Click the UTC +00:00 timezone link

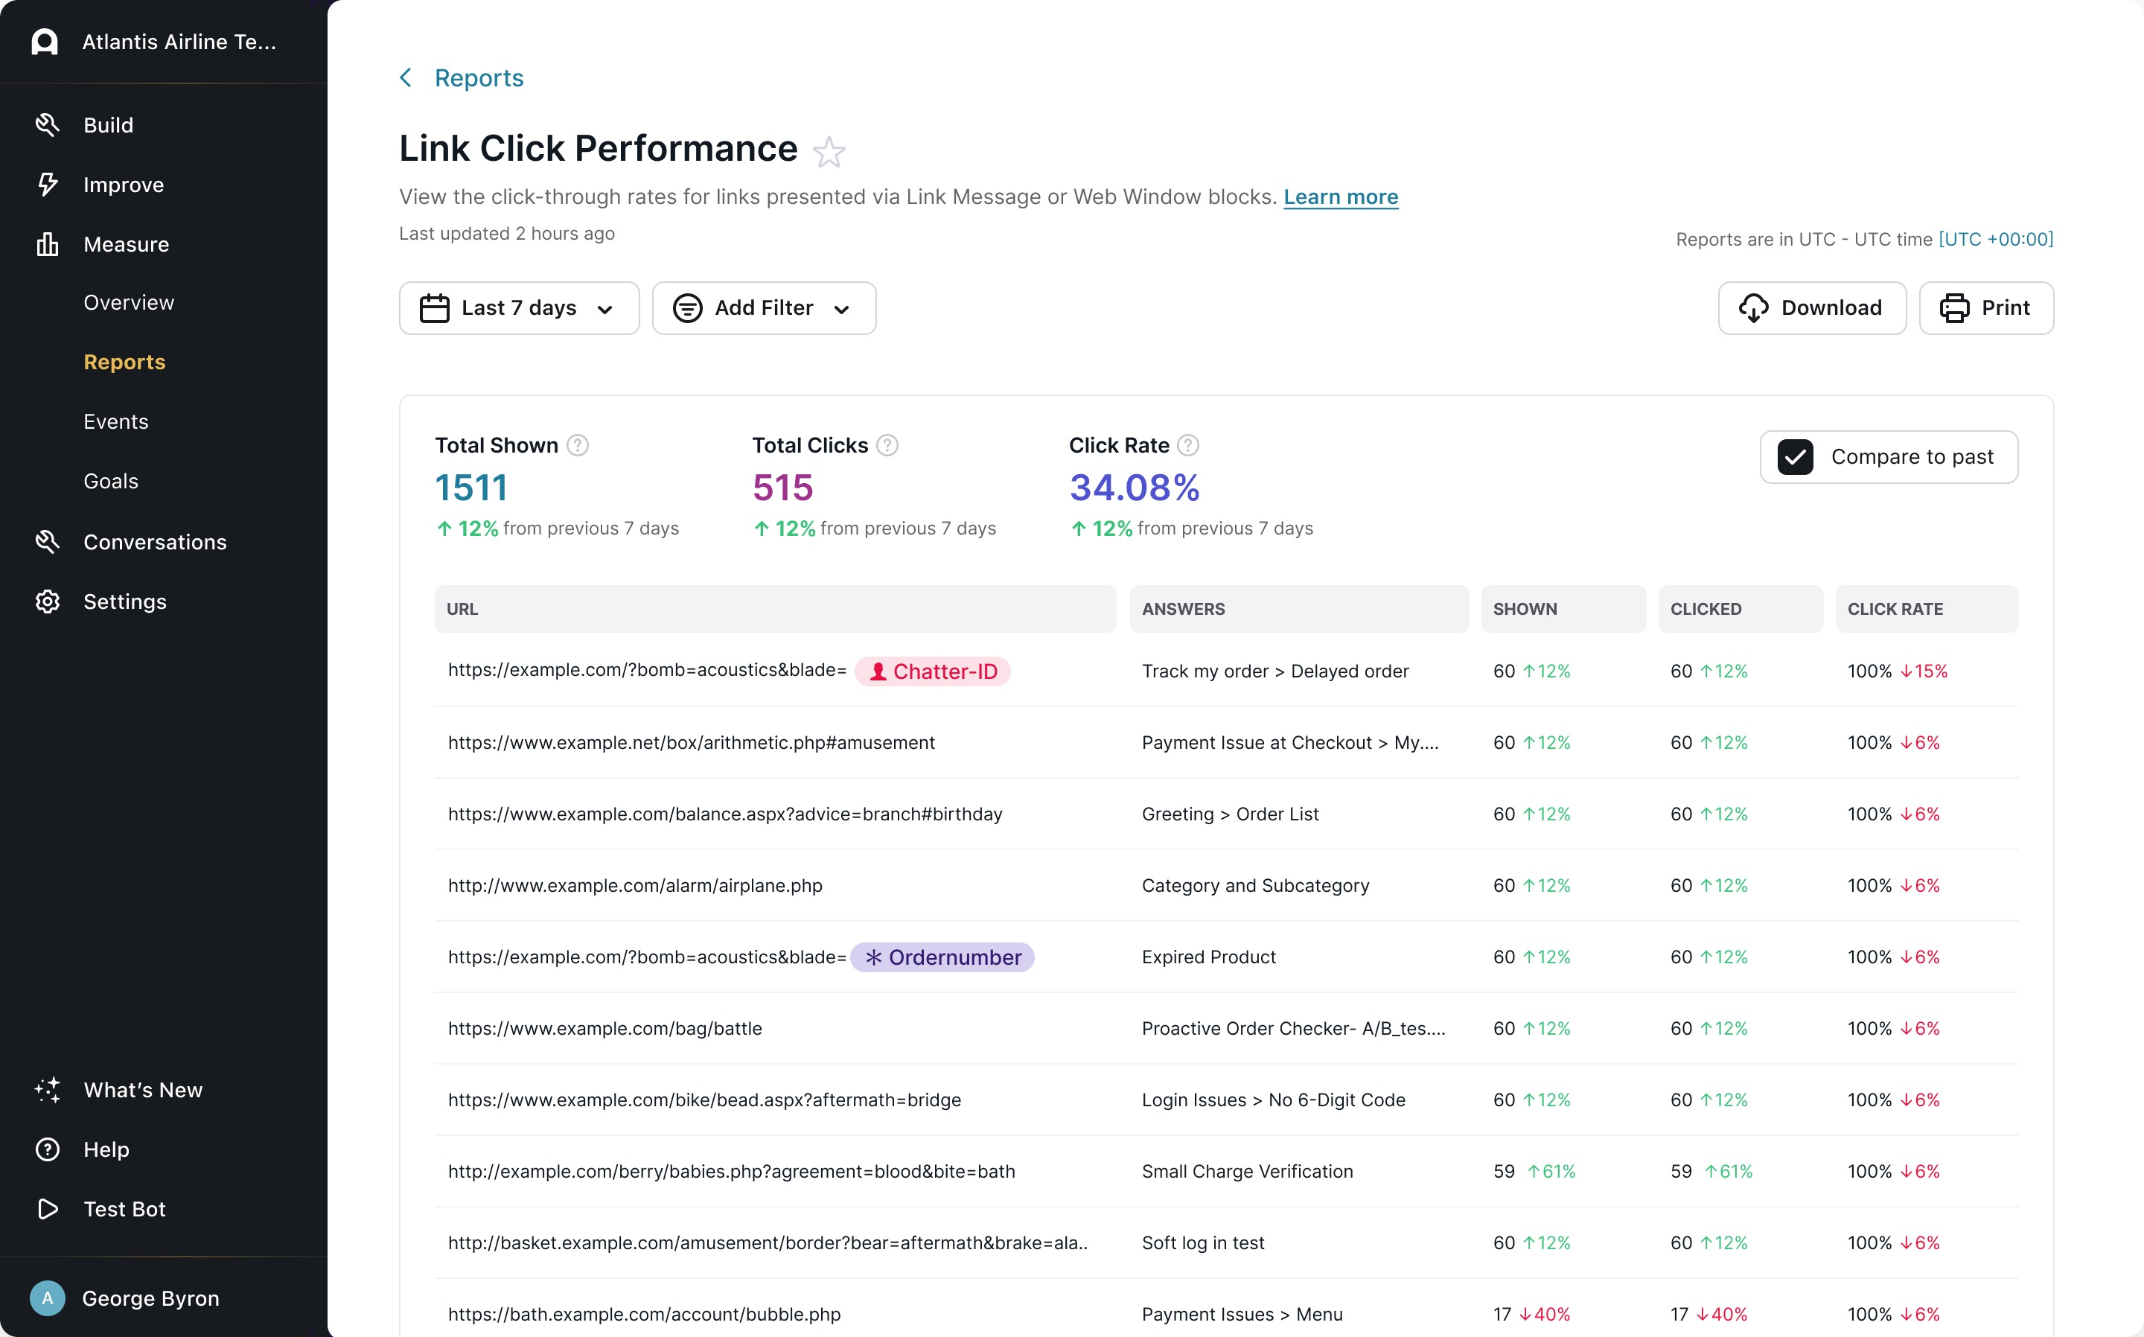(1995, 239)
